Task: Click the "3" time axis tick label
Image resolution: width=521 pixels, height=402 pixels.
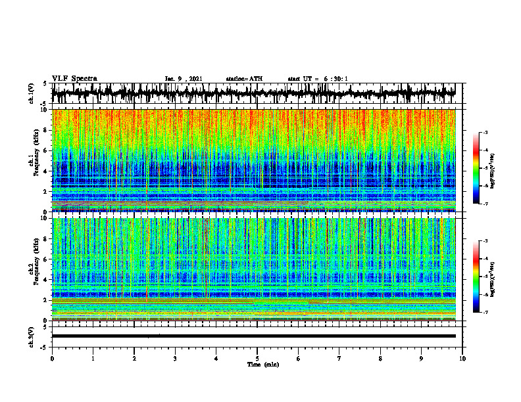Action: click(x=175, y=359)
